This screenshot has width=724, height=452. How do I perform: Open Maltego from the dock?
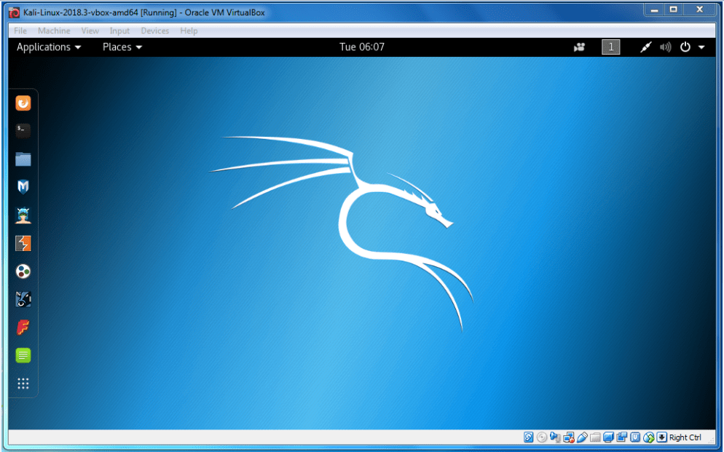pos(23,271)
